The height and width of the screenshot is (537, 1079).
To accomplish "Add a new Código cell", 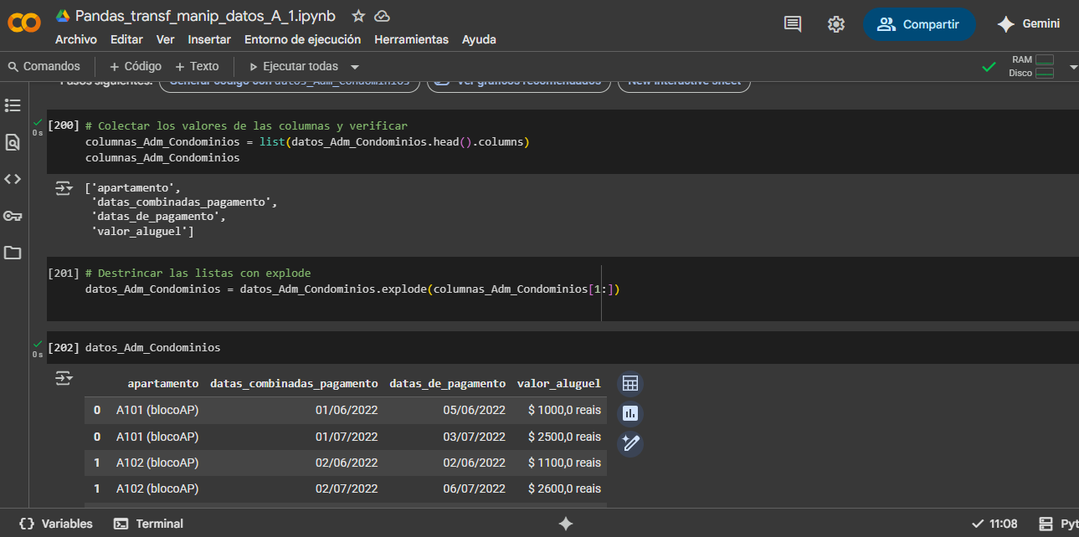I will click(135, 66).
